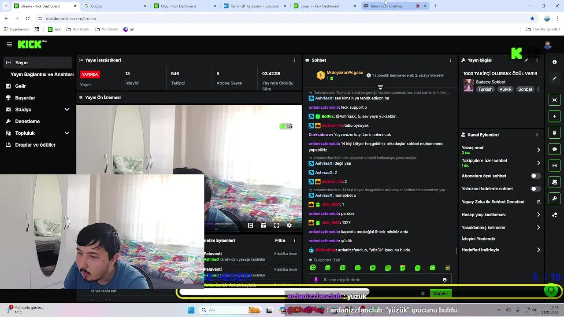Image resolution: width=564 pixels, height=317 pixels.
Task: Toggle Yalnızca ifadelerle sohbet switch
Action: [535, 188]
